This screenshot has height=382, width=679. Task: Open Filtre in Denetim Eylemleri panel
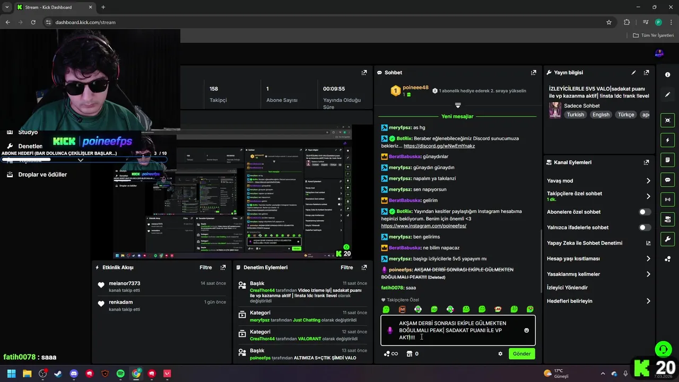point(346,267)
